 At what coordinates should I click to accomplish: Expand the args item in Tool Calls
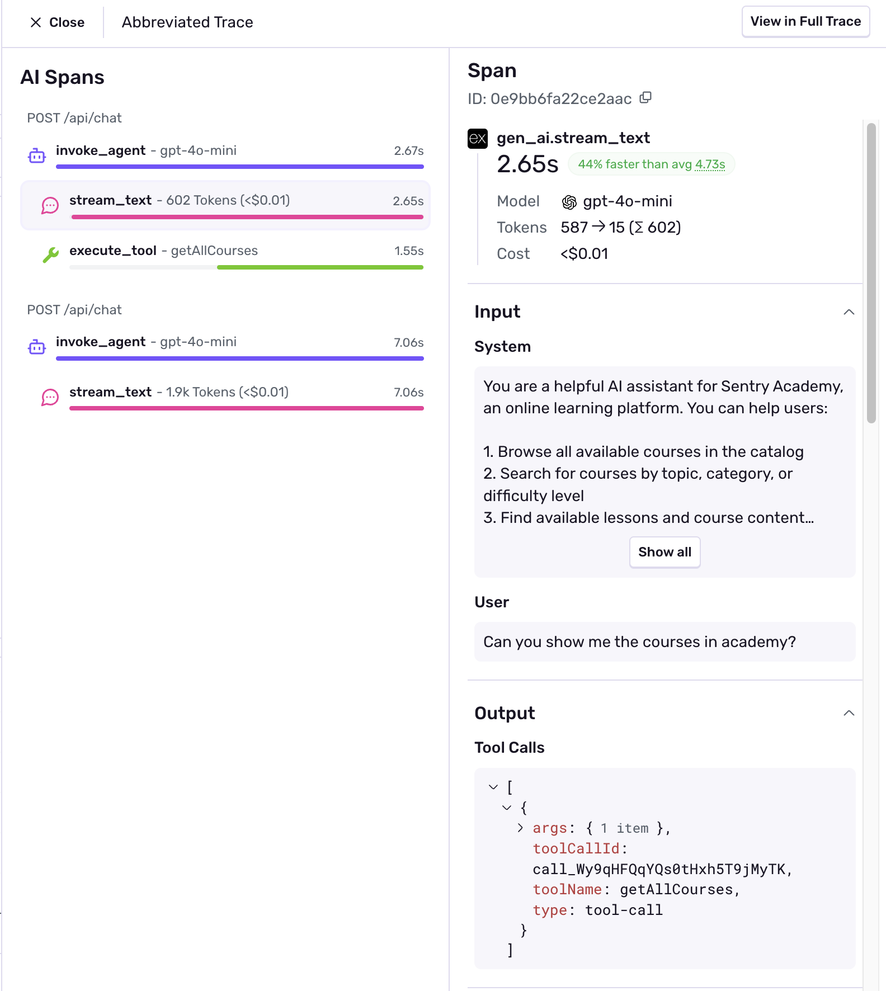(x=520, y=828)
